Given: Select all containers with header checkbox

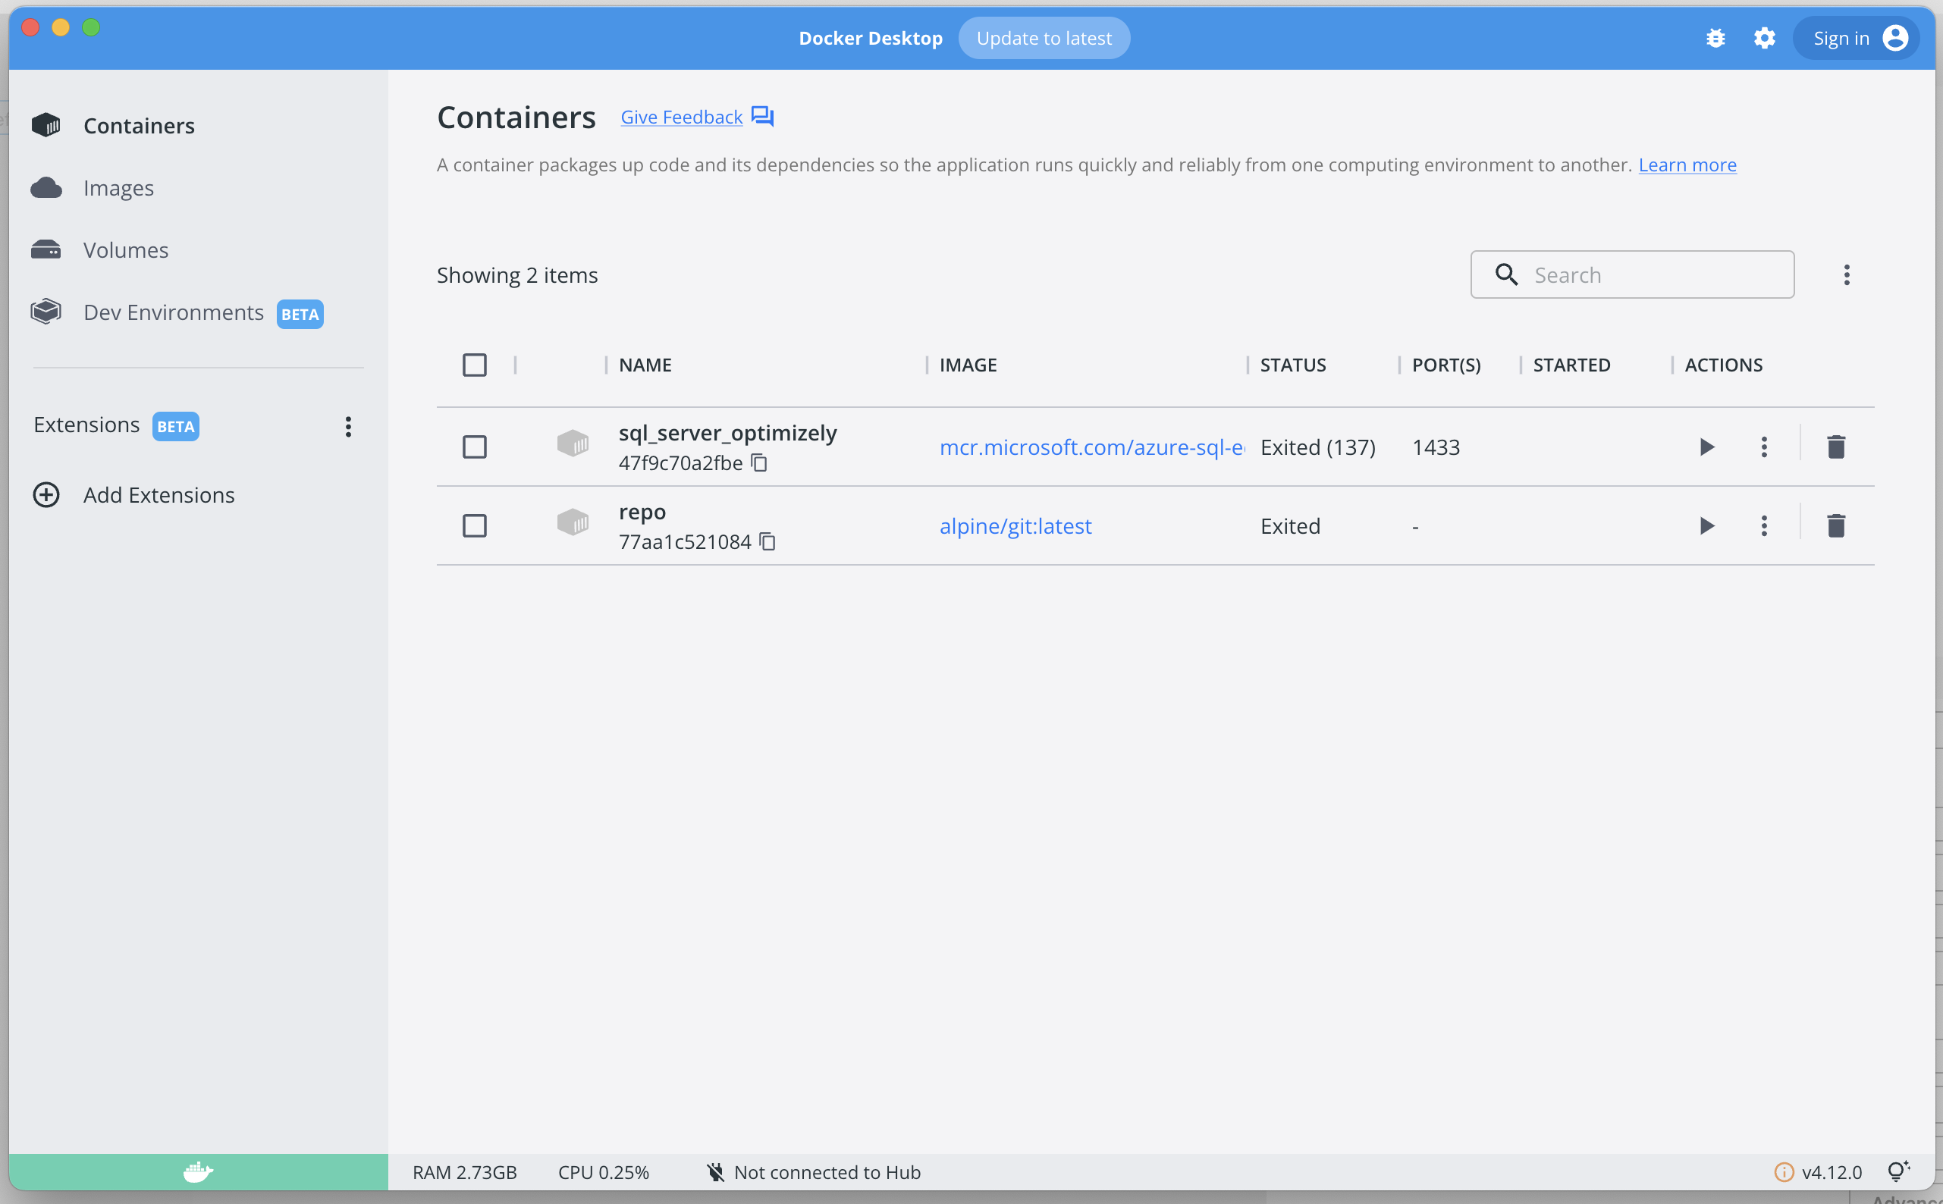Looking at the screenshot, I should pyautogui.click(x=475, y=365).
